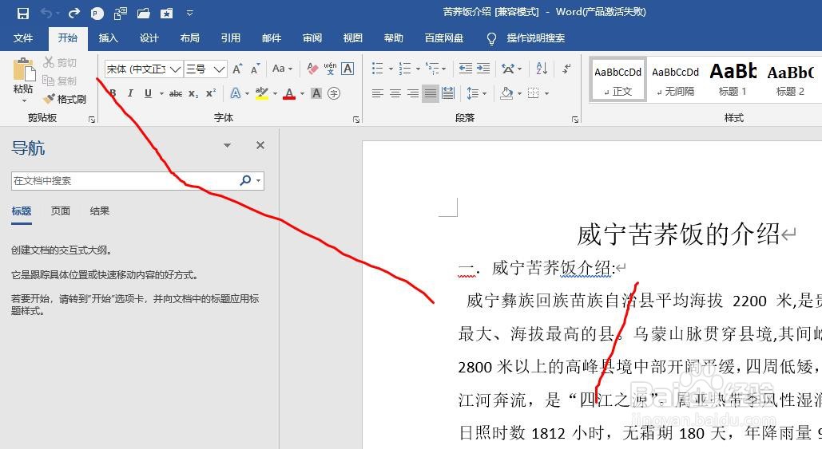822x449 pixels.
Task: Click the Paste clipboard icon
Action: click(23, 70)
